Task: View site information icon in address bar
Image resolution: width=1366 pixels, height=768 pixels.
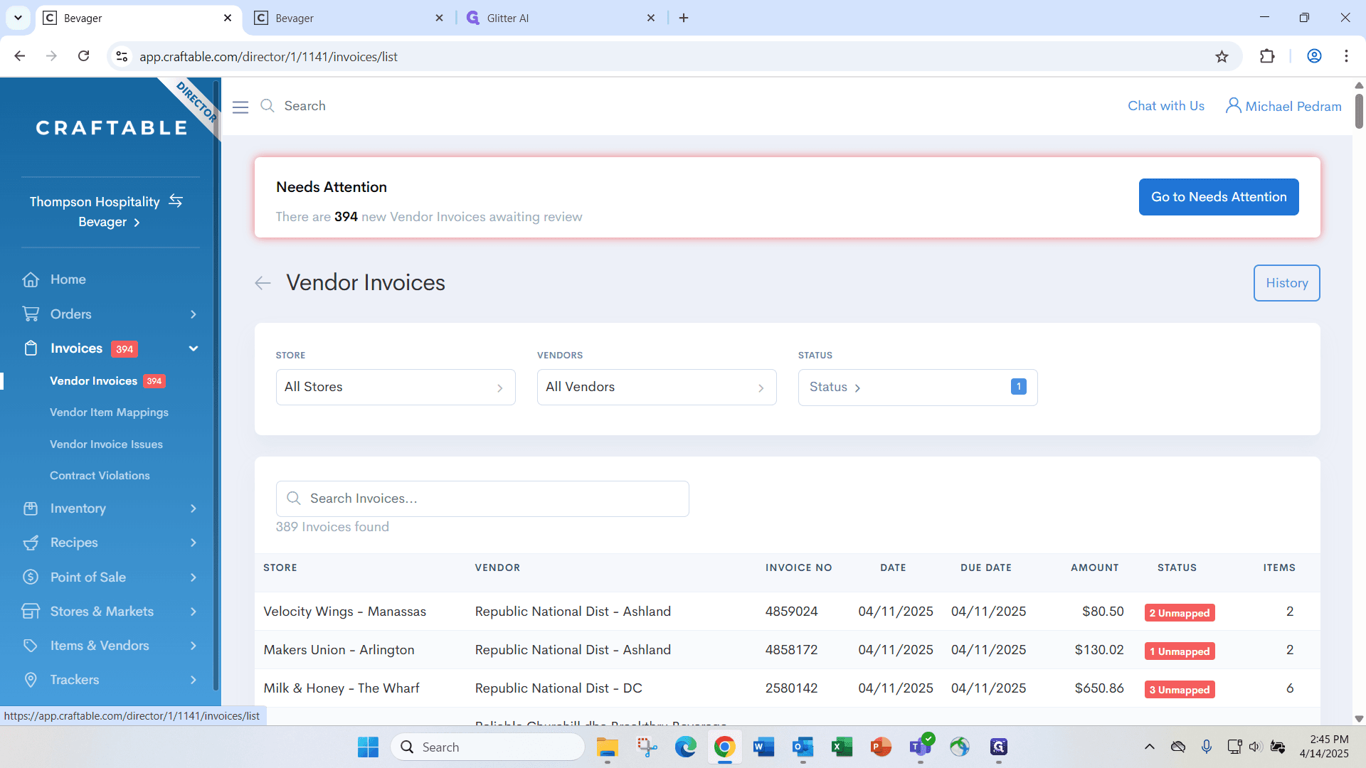Action: [x=122, y=56]
